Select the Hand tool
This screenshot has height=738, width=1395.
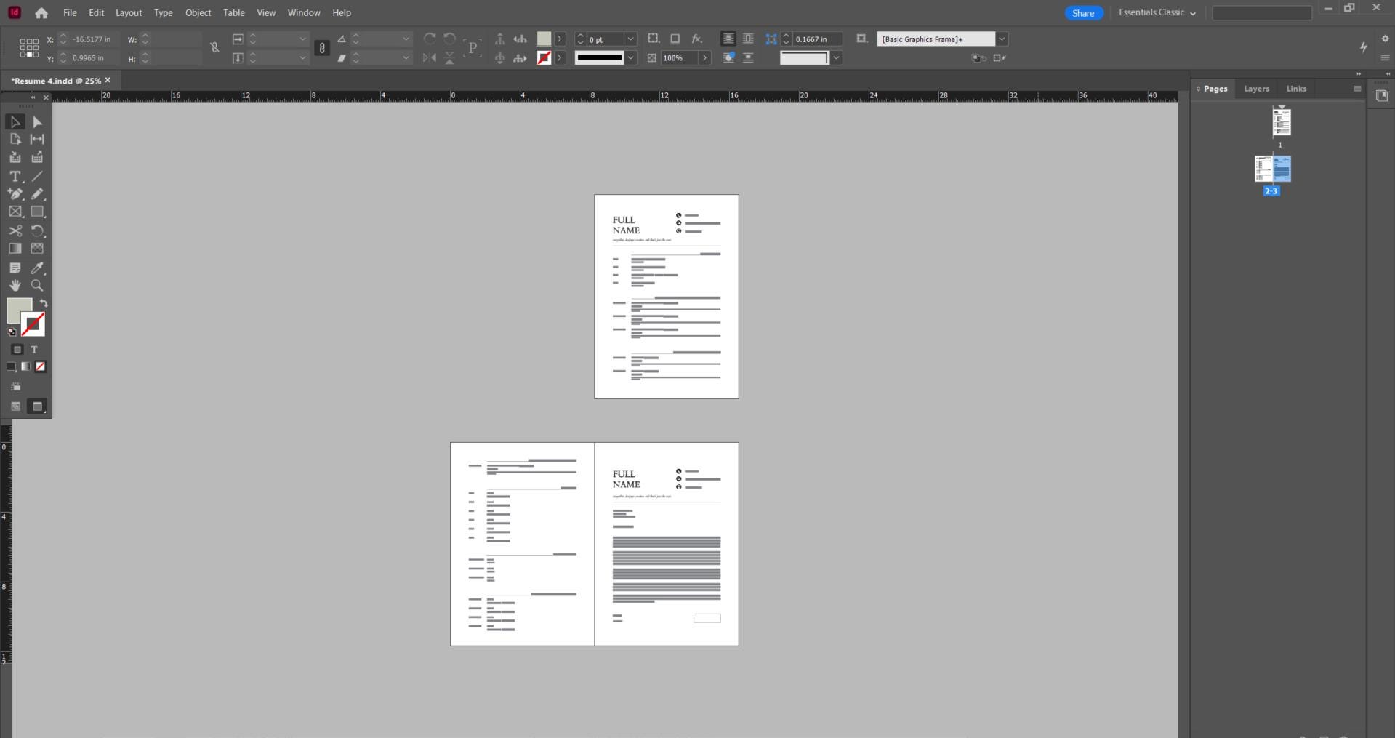click(x=15, y=285)
